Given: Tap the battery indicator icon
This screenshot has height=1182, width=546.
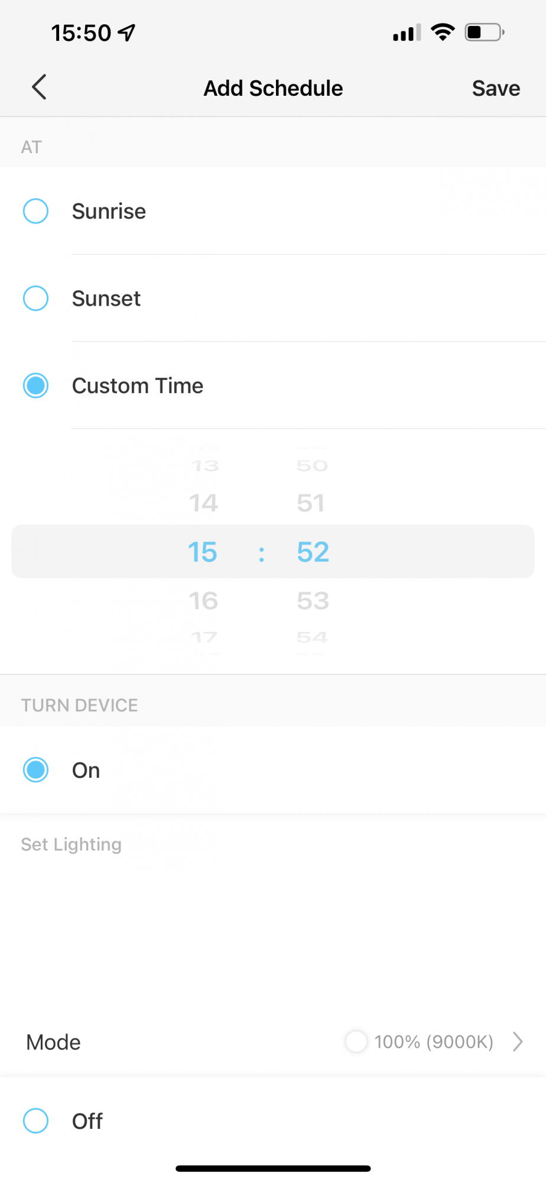Looking at the screenshot, I should point(484,32).
